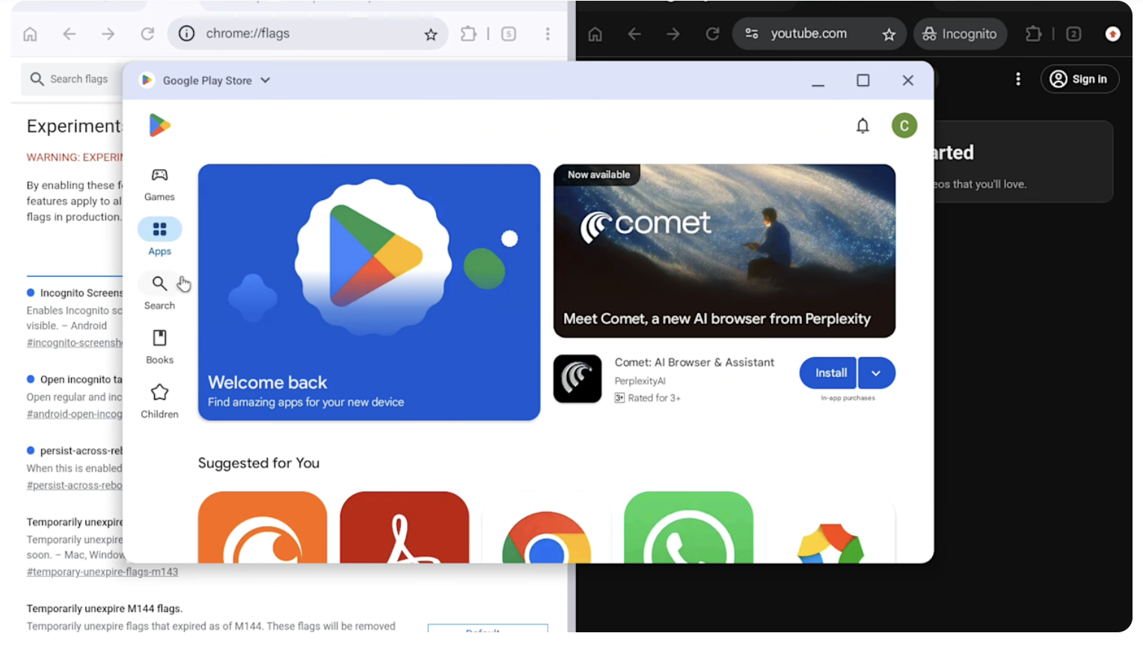This screenshot has width=1143, height=645.
Task: Open the Chrome extensions puzzle icon
Action: point(468,33)
